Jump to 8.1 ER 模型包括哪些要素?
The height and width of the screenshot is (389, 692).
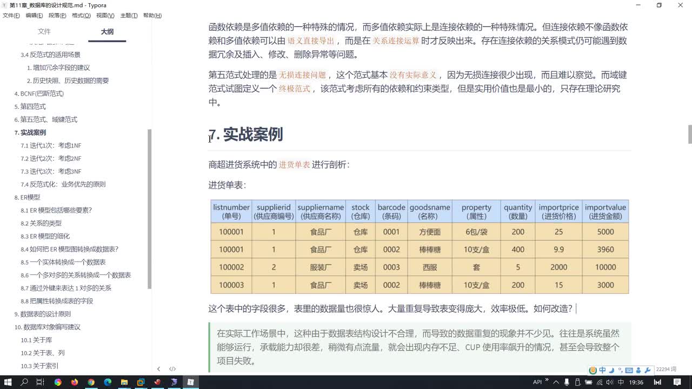(x=56, y=210)
